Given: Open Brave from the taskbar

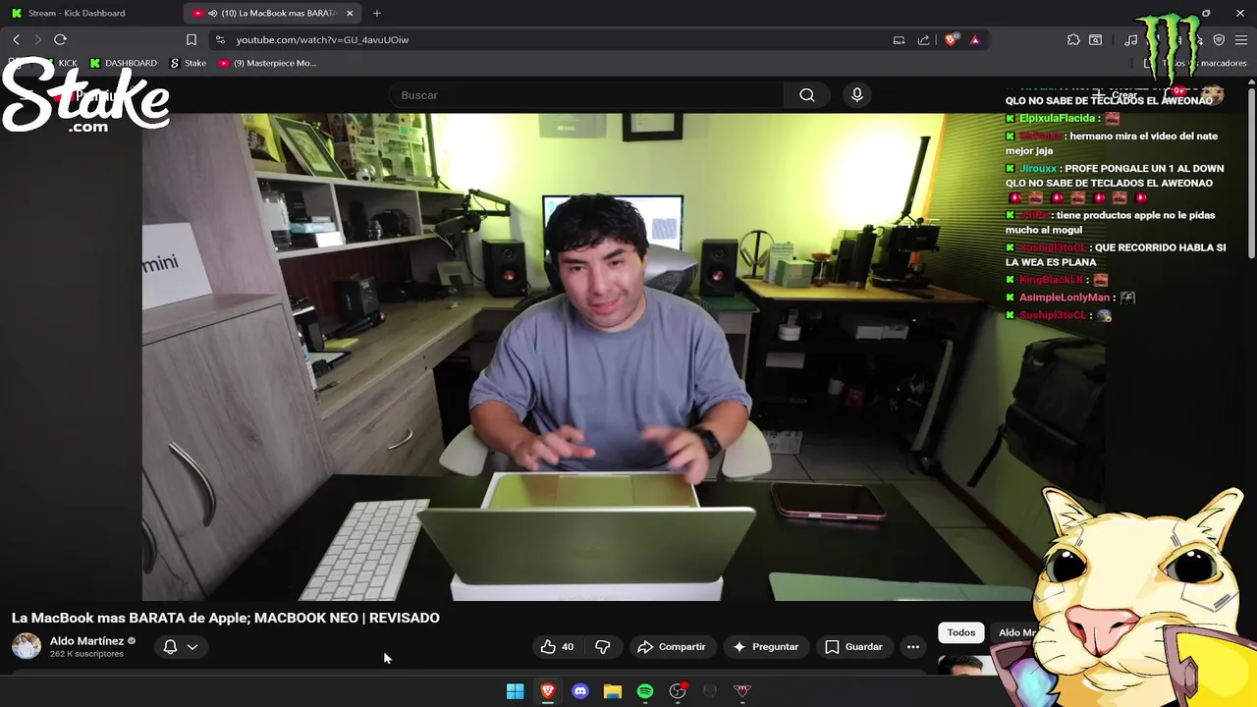Looking at the screenshot, I should [x=548, y=691].
